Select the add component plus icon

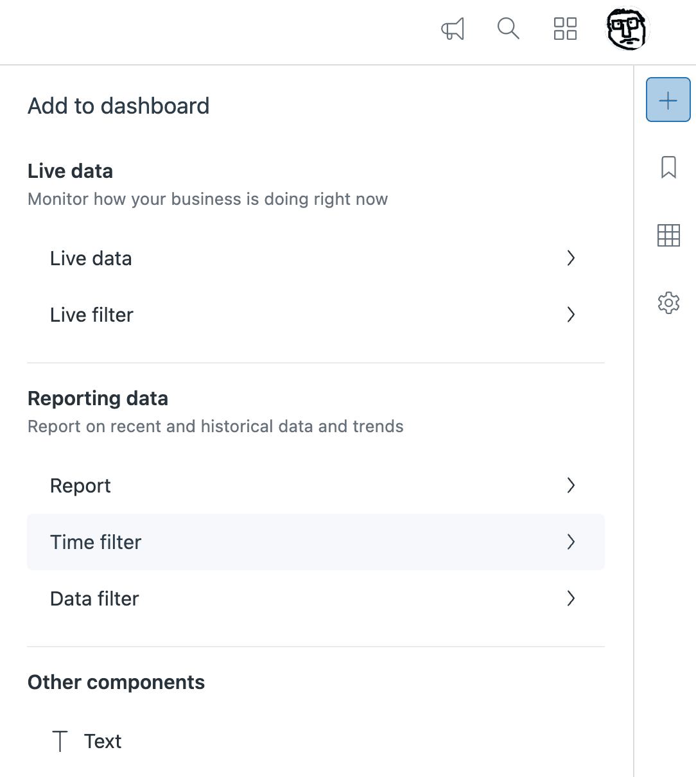pos(668,100)
